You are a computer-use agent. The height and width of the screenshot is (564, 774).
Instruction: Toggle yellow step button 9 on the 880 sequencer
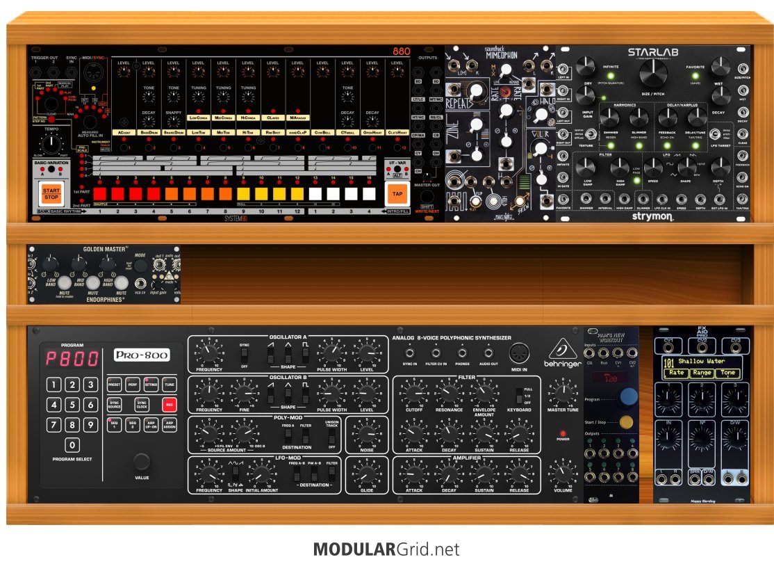tap(243, 193)
